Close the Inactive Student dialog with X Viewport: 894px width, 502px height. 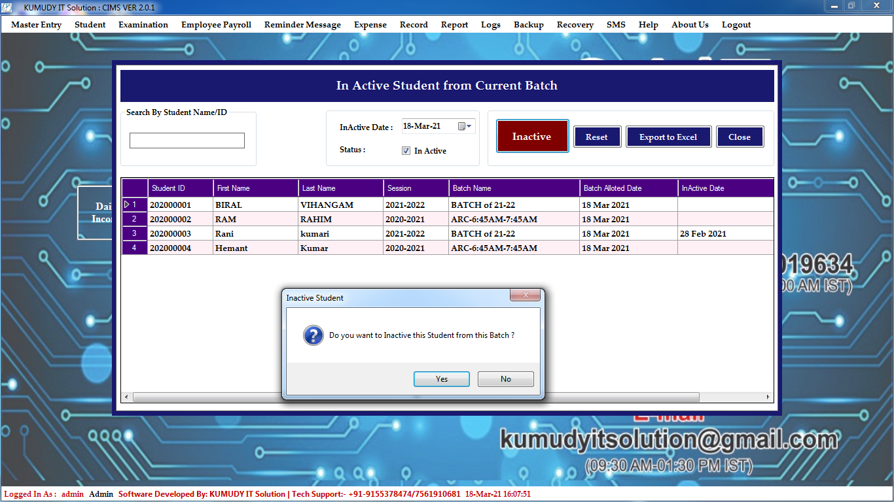pyautogui.click(x=525, y=296)
